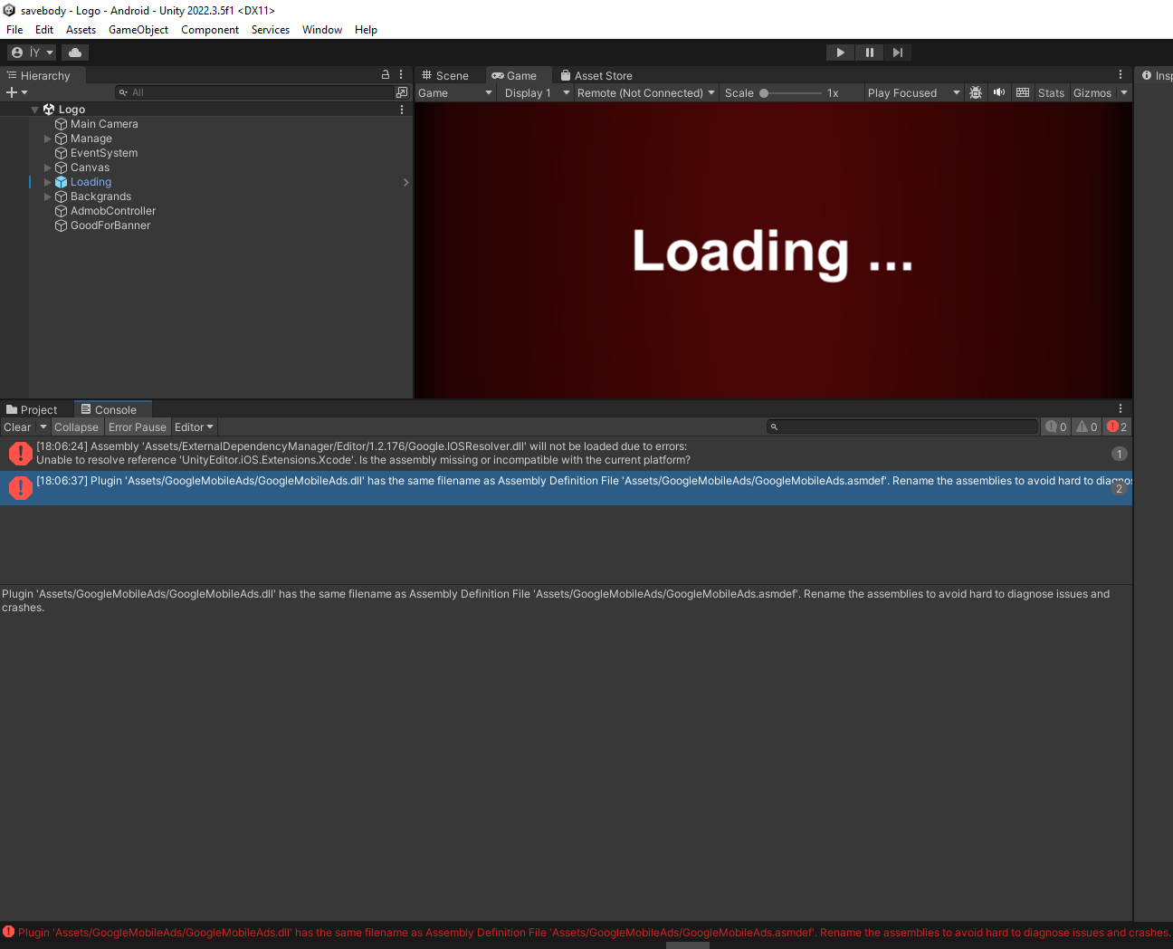Toggle Error Pause in Console

(138, 427)
